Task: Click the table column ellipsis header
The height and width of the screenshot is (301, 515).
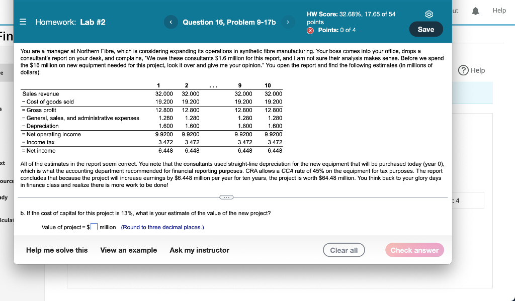Action: [x=213, y=86]
